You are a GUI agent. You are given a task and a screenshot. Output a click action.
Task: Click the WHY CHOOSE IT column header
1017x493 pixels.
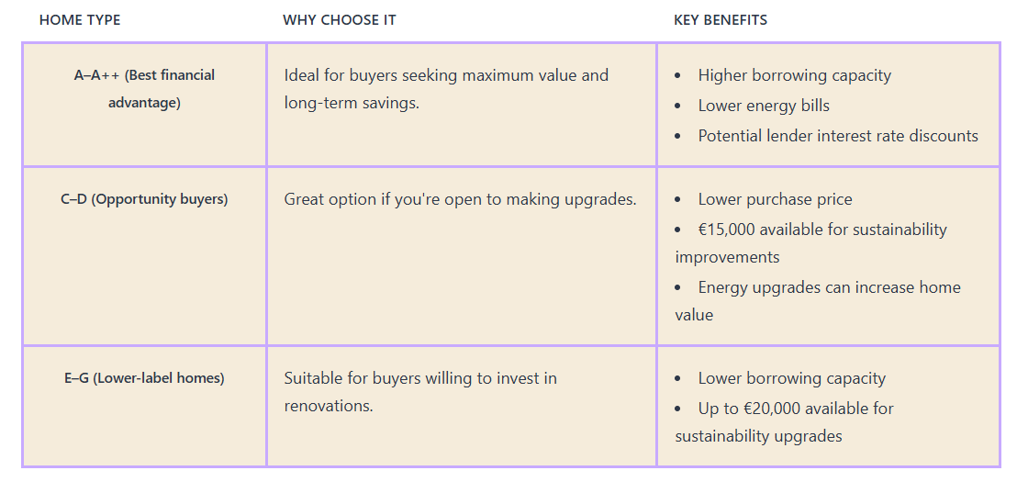pos(340,20)
